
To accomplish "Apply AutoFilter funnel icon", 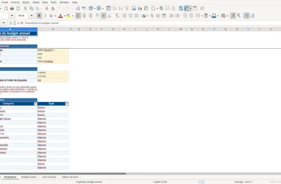I will (127, 8).
